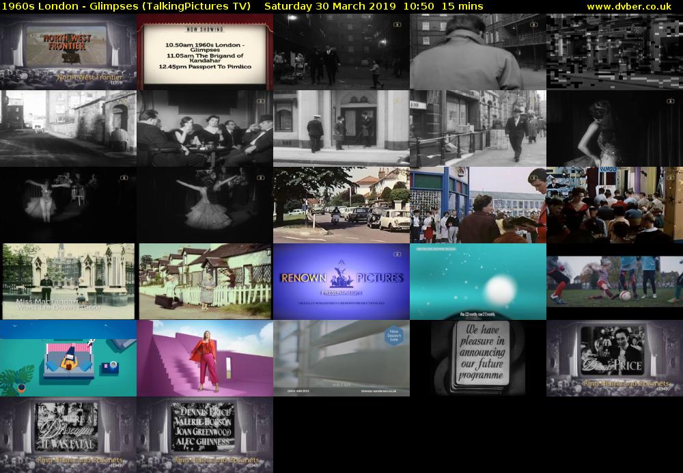Viewport: 683px width, 473px height.
Task: Open the 'Now Showing' schedule card thumbnail
Action: click(x=205, y=52)
